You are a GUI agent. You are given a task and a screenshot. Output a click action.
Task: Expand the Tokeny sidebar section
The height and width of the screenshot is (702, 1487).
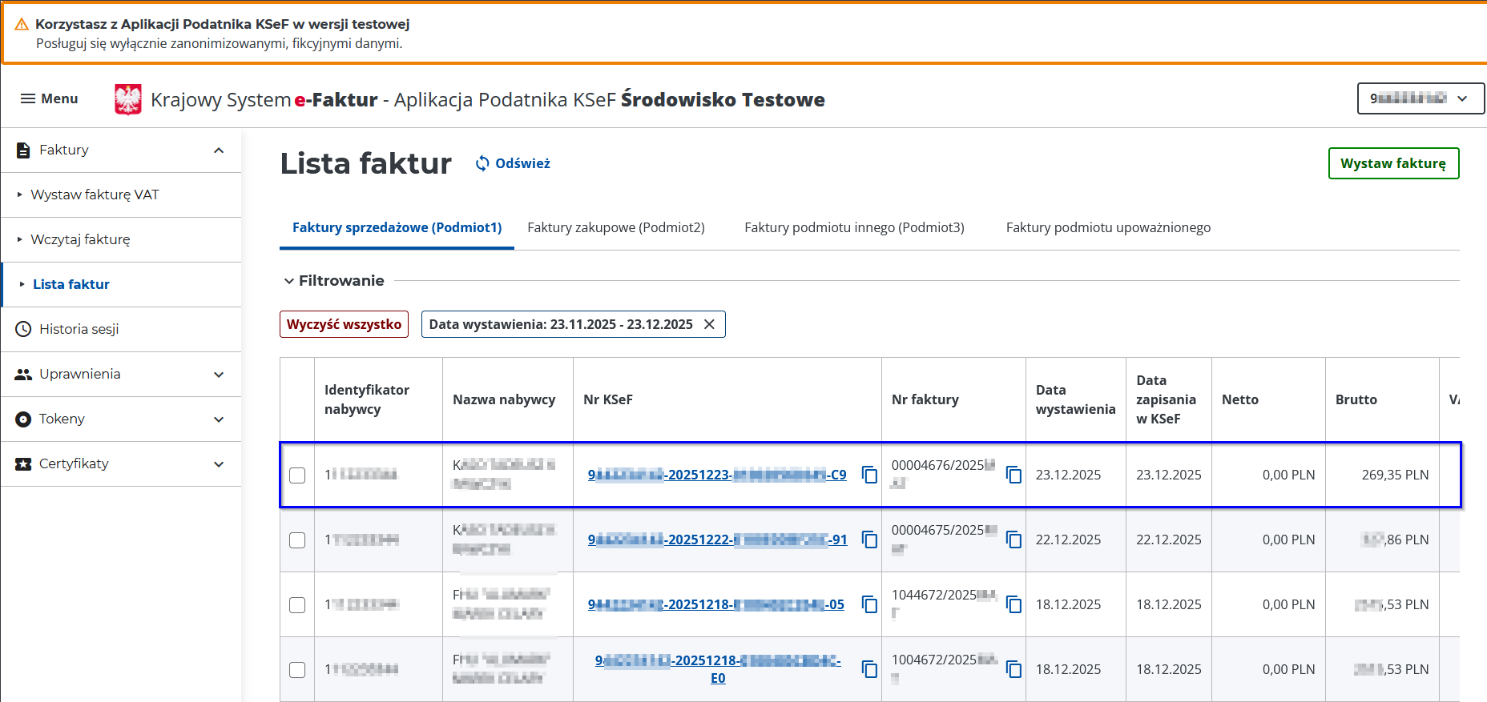coord(219,419)
